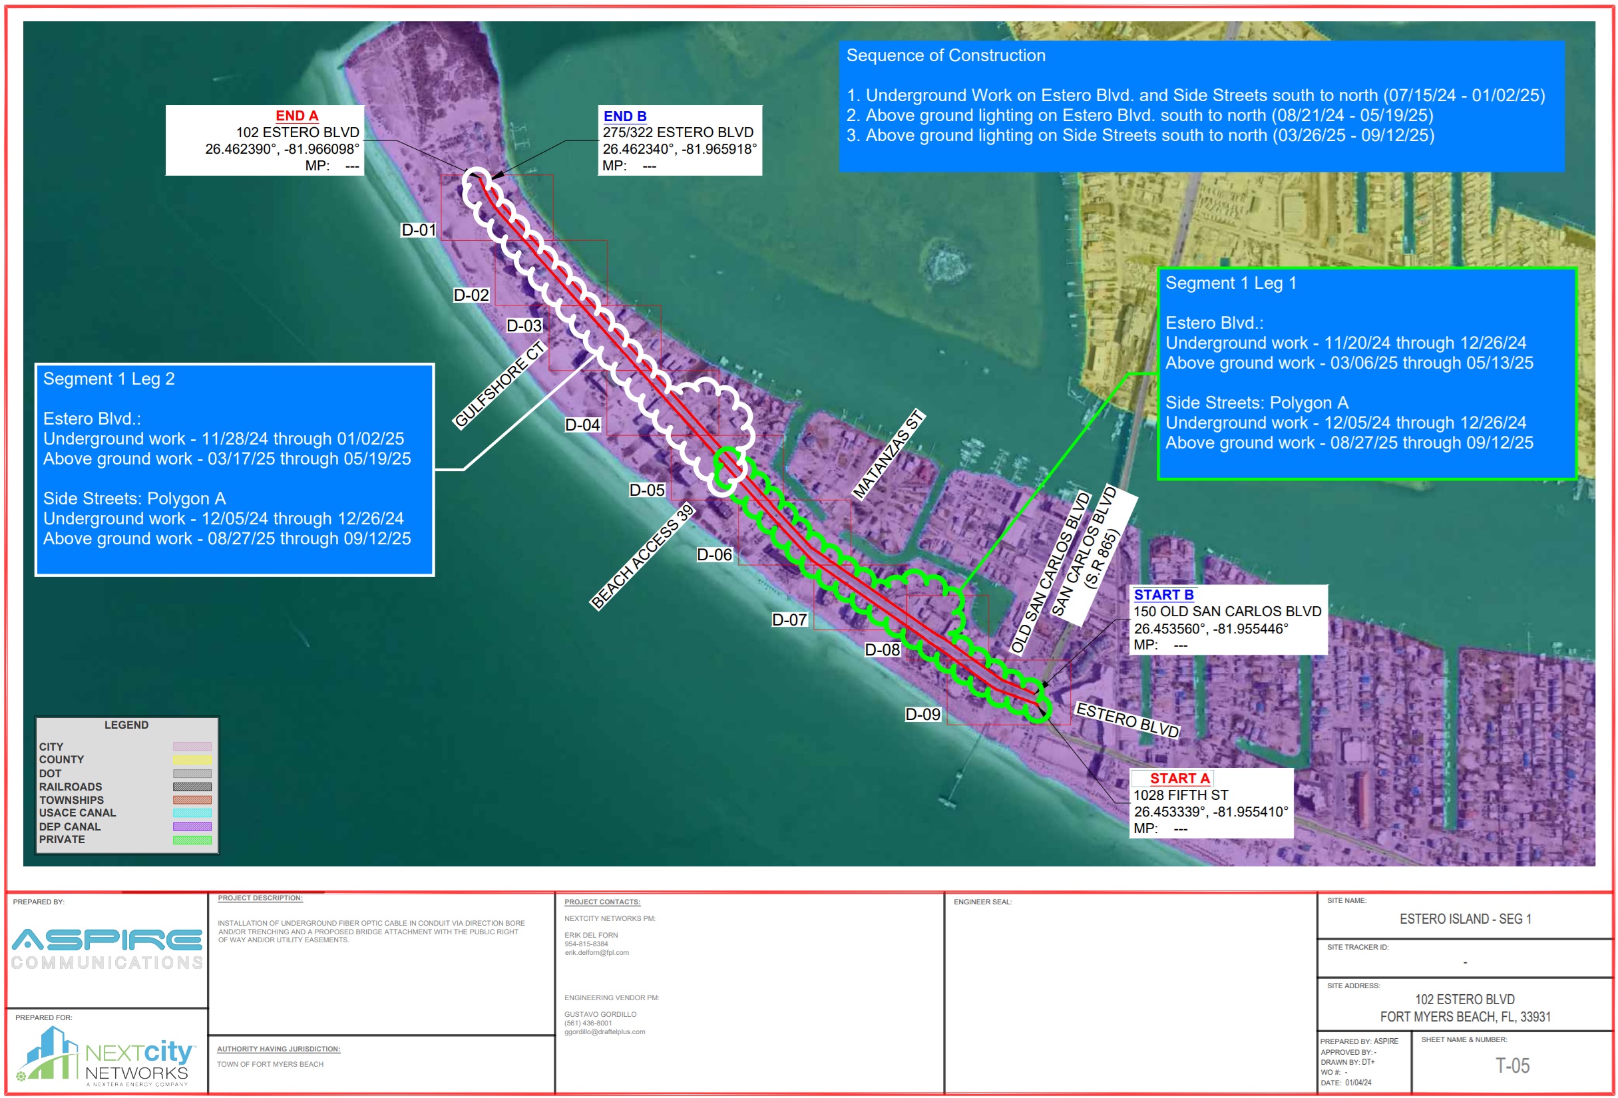Viewport: 1618px width, 1098px height.
Task: Click the END B callout label
Action: 624,116
